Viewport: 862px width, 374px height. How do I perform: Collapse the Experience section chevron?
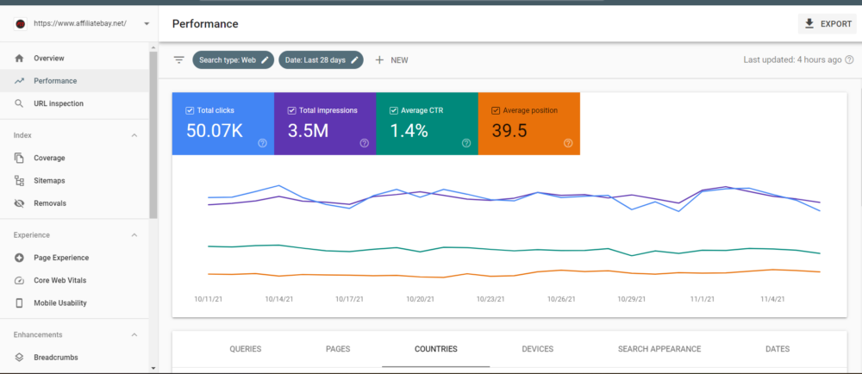(x=134, y=235)
